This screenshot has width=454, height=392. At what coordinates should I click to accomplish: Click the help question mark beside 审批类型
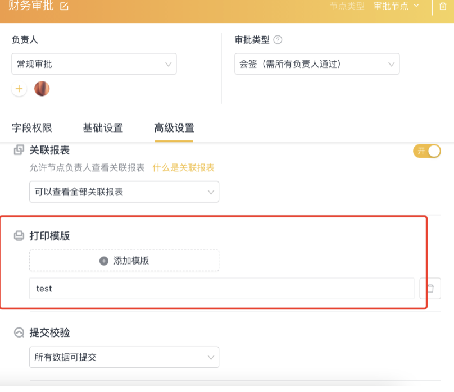[278, 40]
